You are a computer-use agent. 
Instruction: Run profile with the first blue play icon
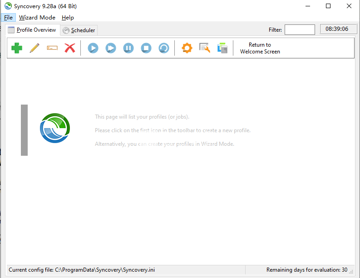(x=93, y=48)
